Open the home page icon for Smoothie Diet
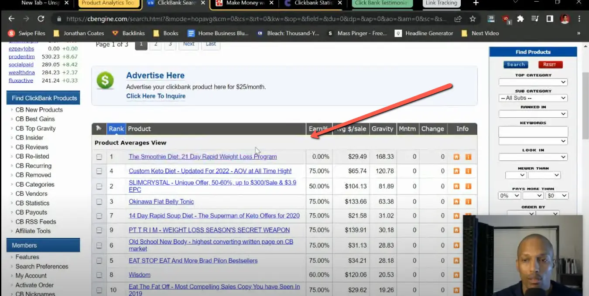Image resolution: width=589 pixels, height=296 pixels. tap(456, 157)
